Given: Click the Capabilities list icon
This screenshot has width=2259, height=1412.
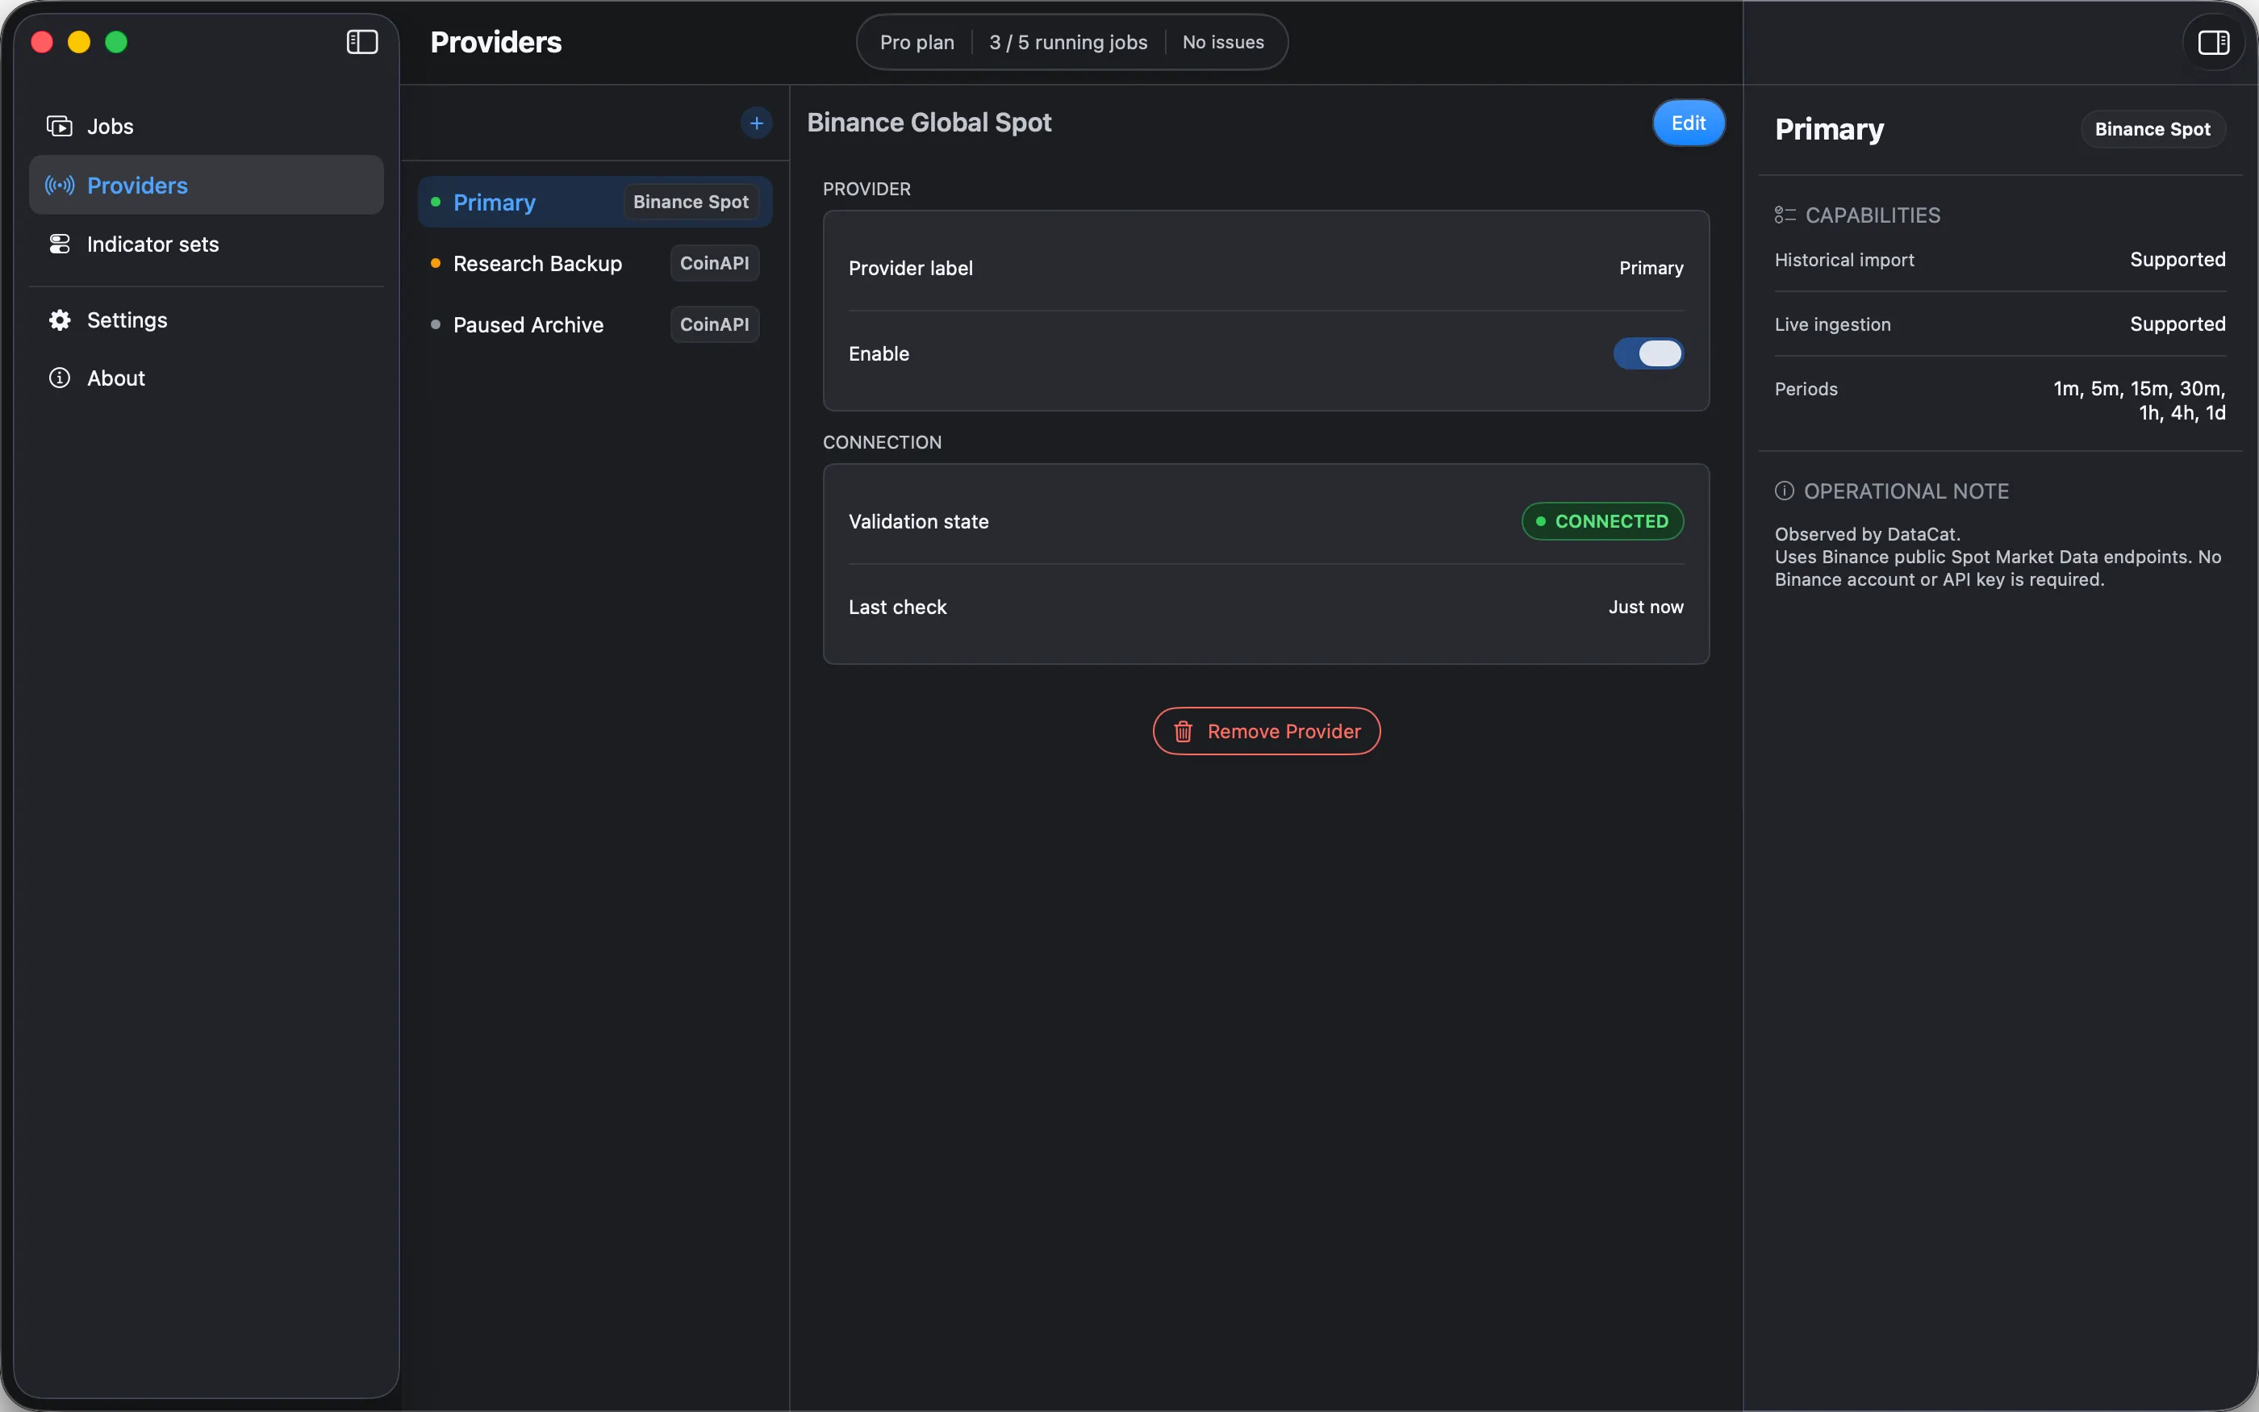Looking at the screenshot, I should pos(1785,215).
